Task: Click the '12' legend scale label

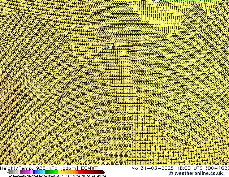Action: click(x=68, y=176)
